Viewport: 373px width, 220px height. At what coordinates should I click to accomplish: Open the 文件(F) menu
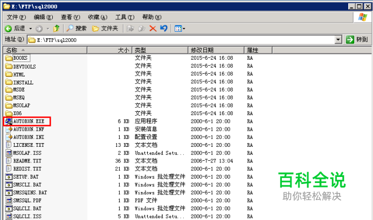point(16,17)
